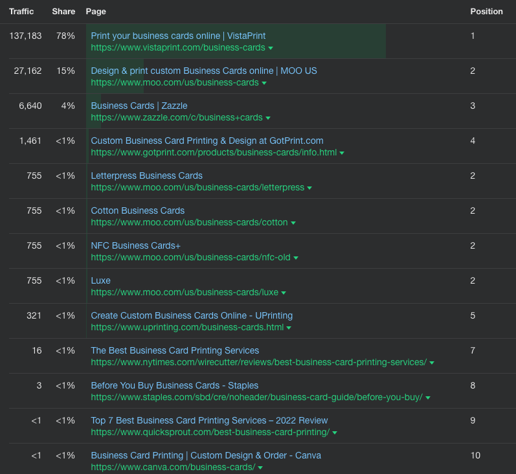Expand dropdown arrow after gotprint.com URL

pos(342,153)
